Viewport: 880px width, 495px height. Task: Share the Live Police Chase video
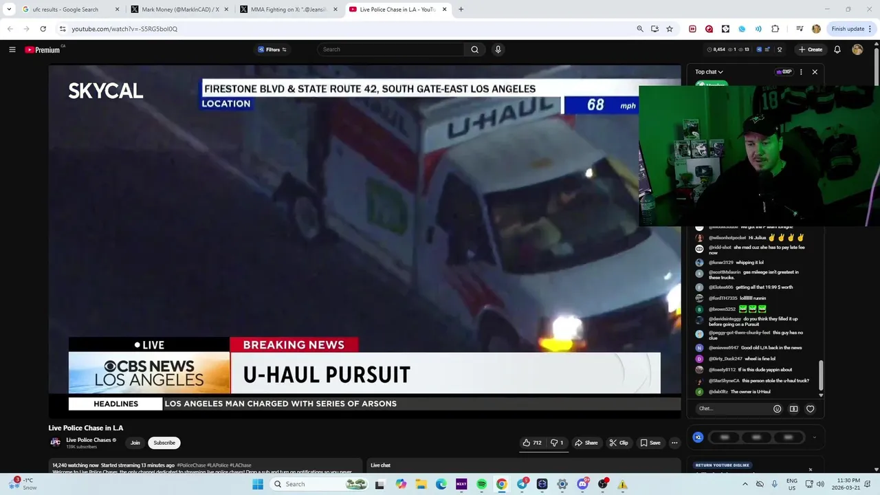click(586, 443)
